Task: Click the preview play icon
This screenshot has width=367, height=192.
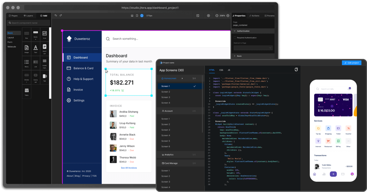Action: tap(208, 16)
